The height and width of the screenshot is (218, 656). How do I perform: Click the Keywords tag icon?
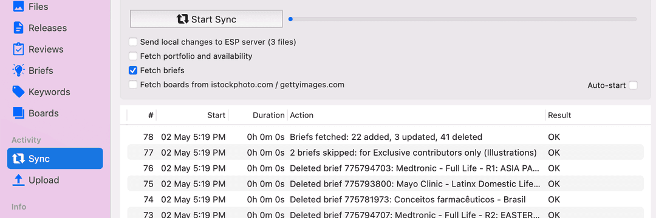click(x=18, y=91)
